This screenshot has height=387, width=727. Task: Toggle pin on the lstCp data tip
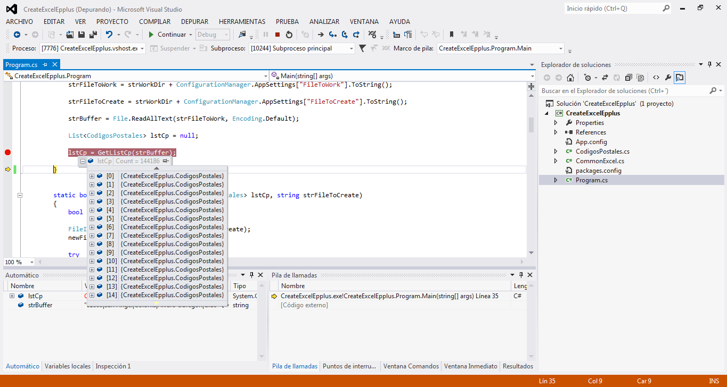(166, 161)
